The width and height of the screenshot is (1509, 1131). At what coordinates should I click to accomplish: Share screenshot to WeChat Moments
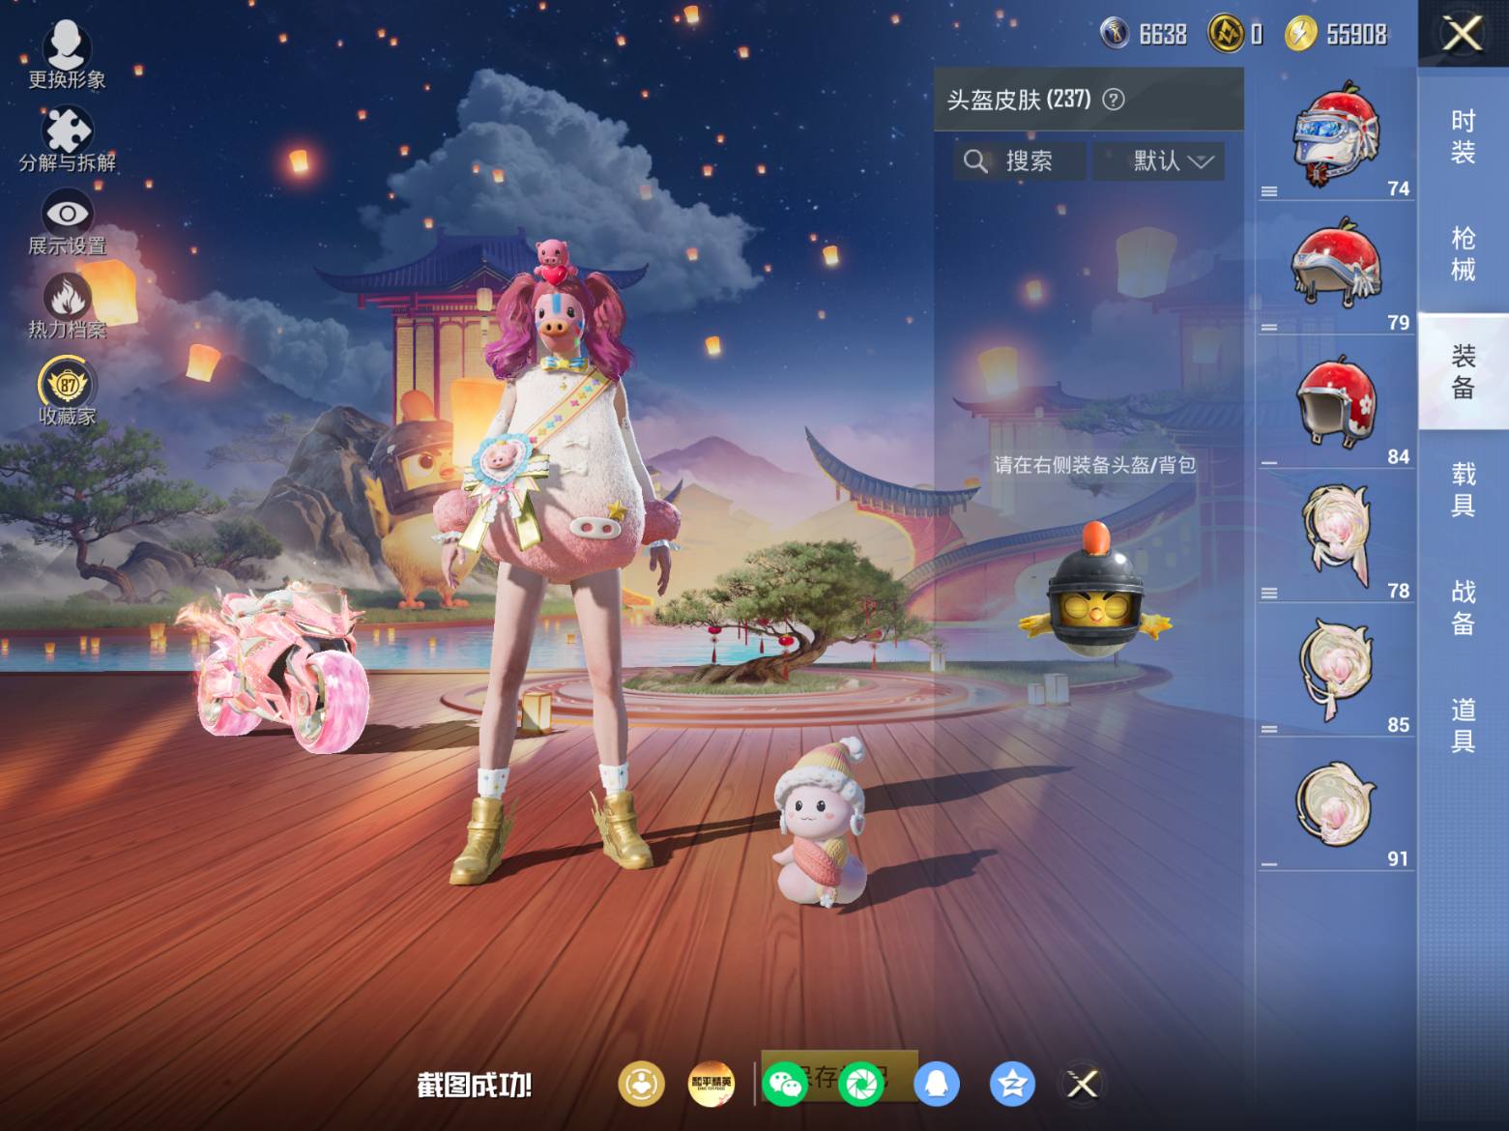coord(862,1084)
